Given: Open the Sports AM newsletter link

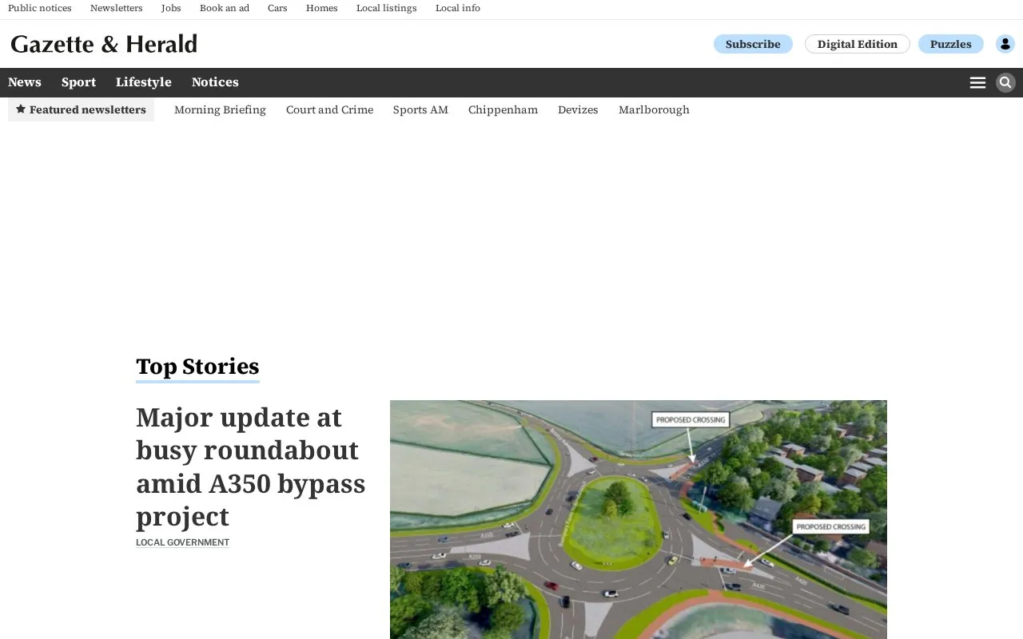Looking at the screenshot, I should 420,109.
